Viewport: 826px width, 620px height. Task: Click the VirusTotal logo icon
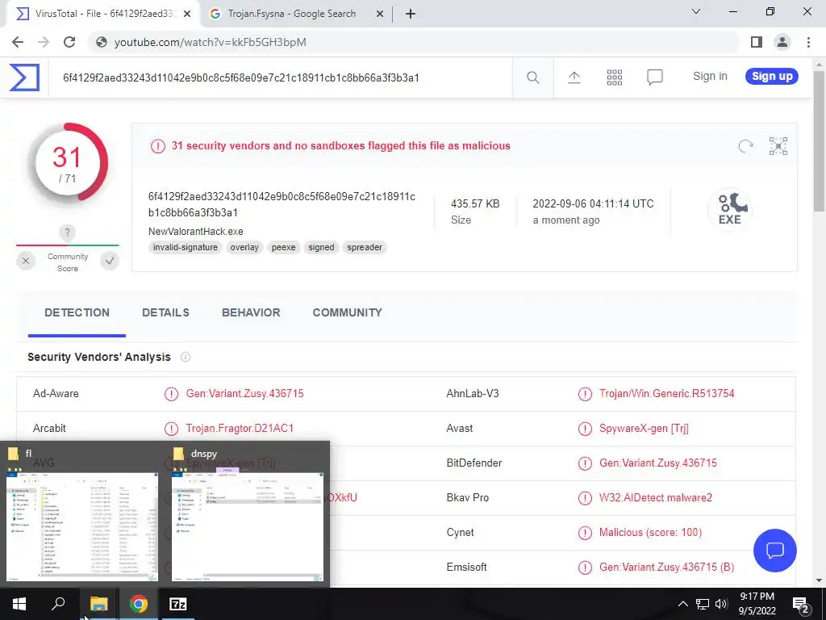(x=24, y=77)
